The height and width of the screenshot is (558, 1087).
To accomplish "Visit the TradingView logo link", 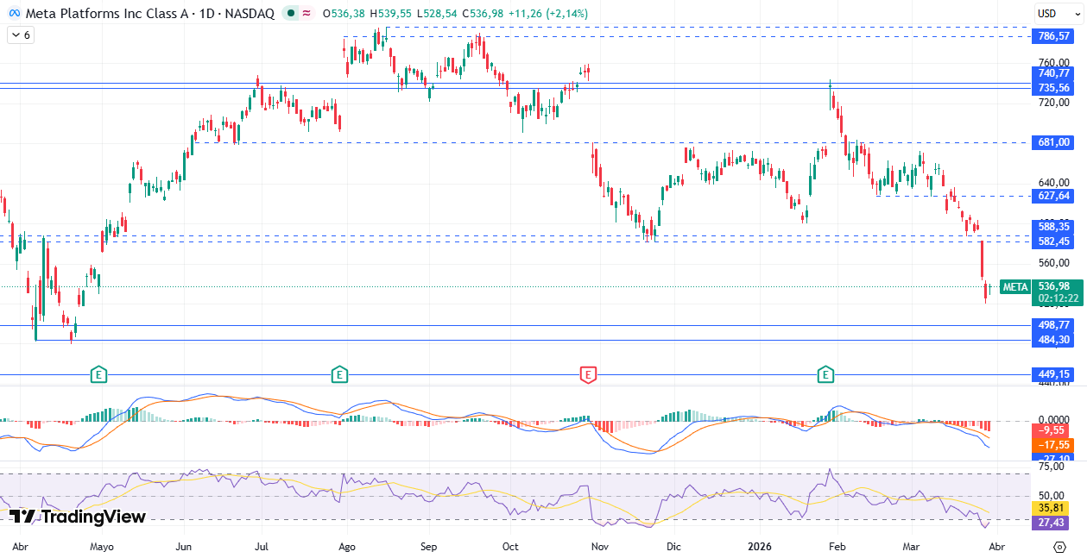I will [78, 517].
